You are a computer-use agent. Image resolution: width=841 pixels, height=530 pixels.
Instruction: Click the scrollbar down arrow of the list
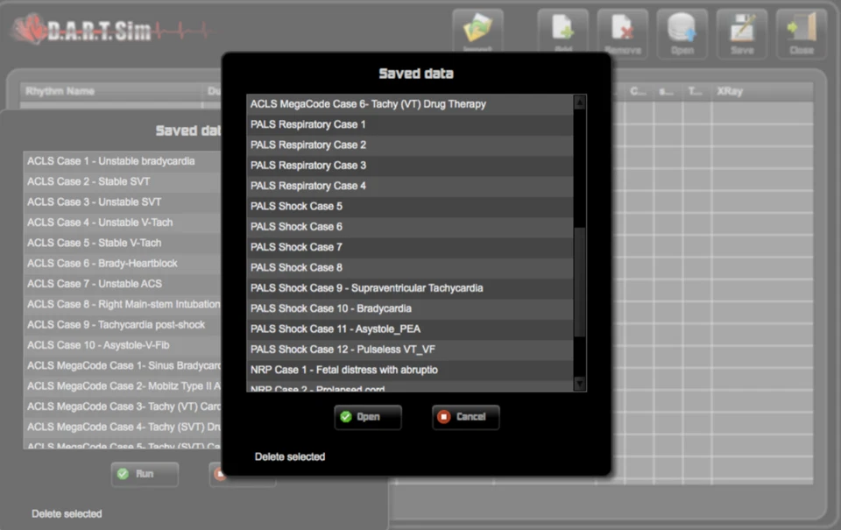click(579, 384)
